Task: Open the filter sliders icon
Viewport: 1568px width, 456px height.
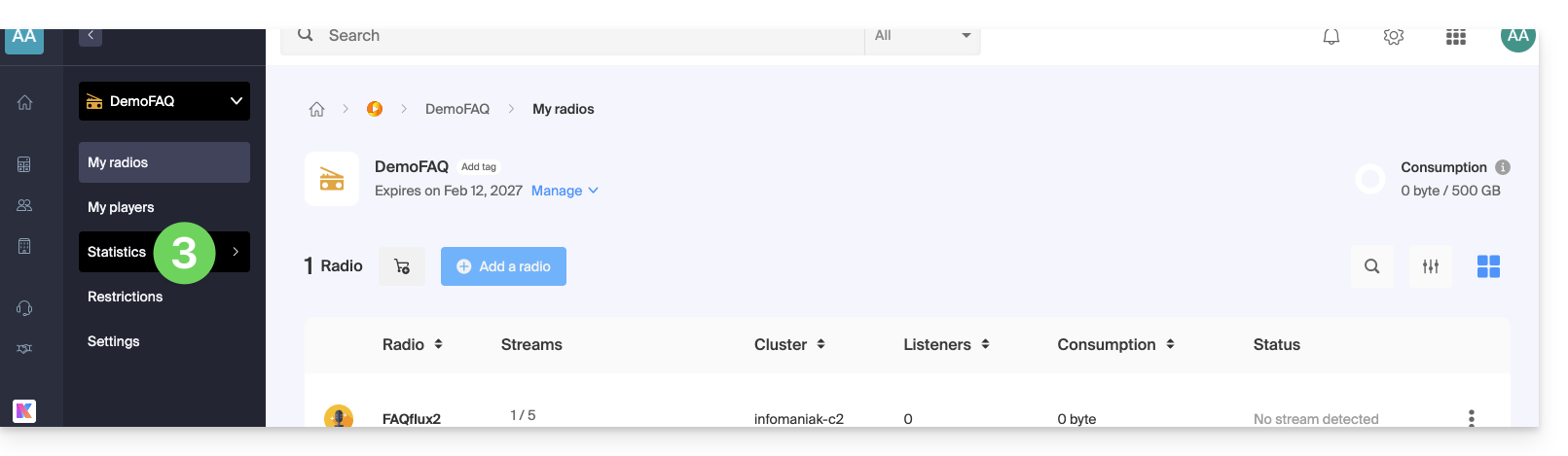Action: [x=1430, y=266]
